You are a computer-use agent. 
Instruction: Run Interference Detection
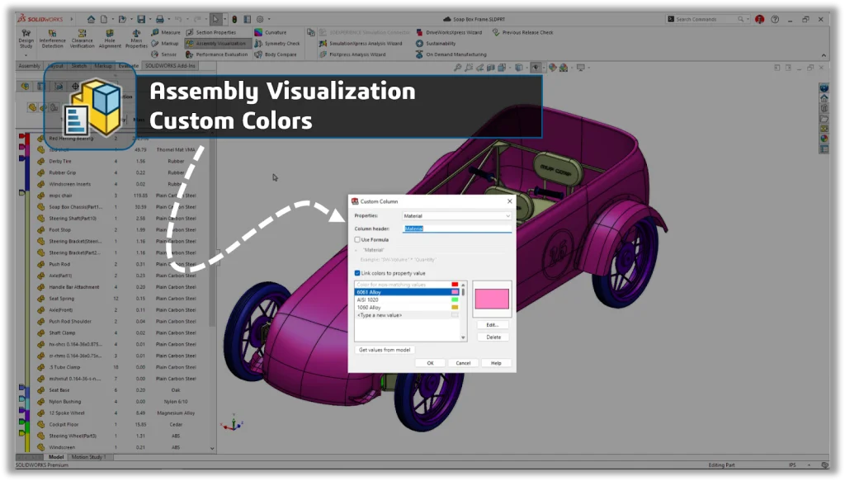click(x=52, y=38)
